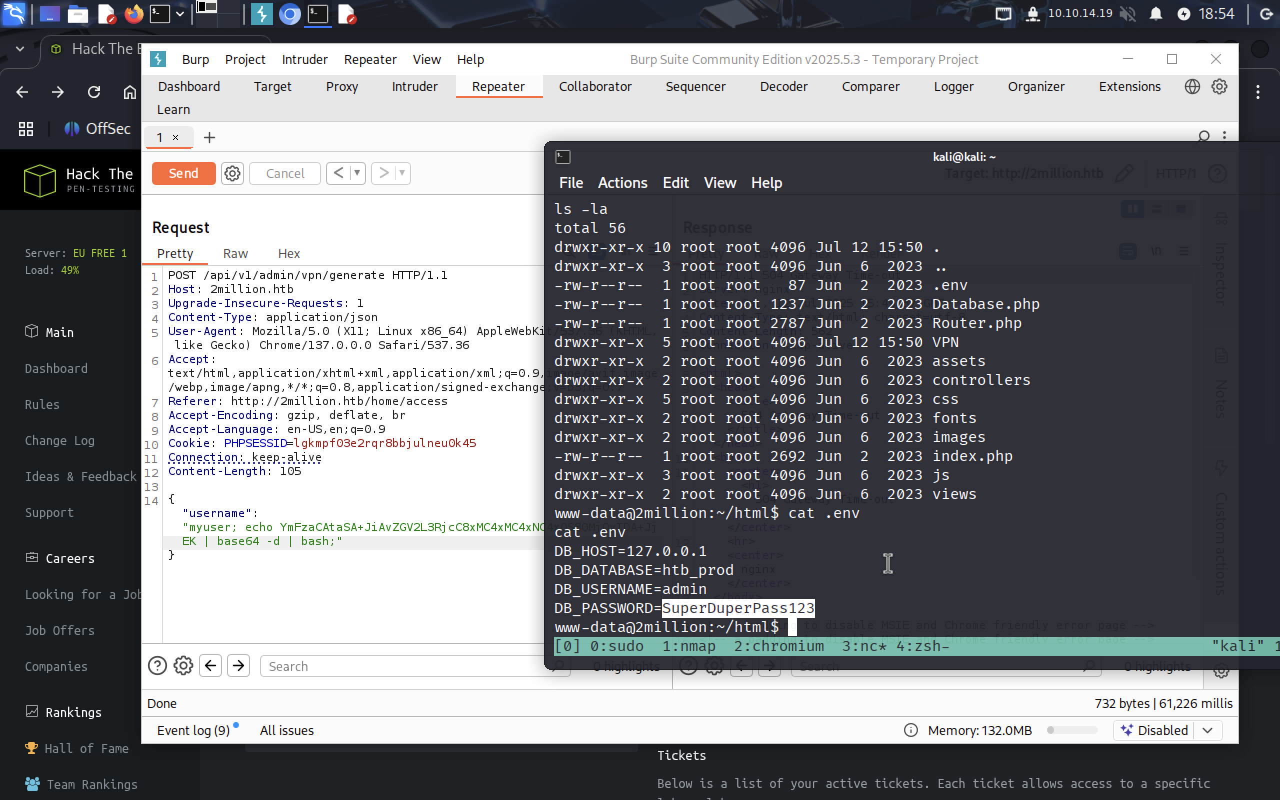Click the show desktop taskbar icon

click(x=49, y=14)
